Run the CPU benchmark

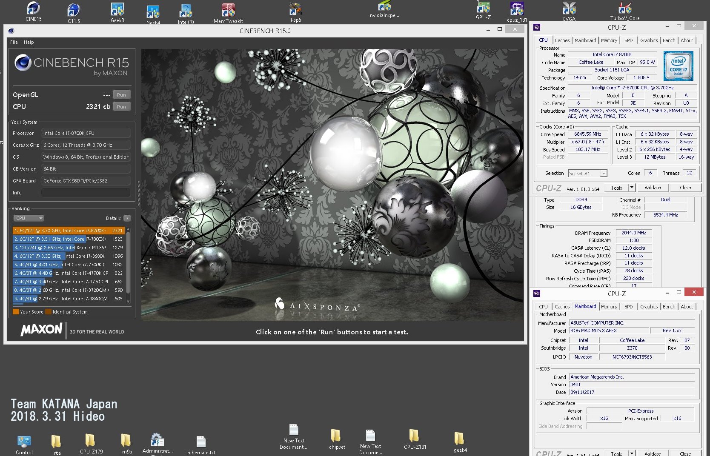(121, 107)
